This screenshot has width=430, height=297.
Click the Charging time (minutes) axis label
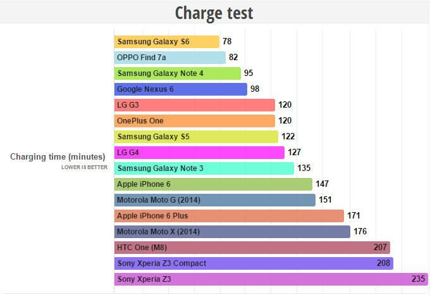point(58,157)
